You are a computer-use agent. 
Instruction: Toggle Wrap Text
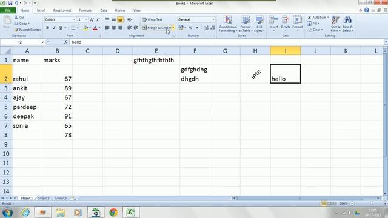[152, 19]
